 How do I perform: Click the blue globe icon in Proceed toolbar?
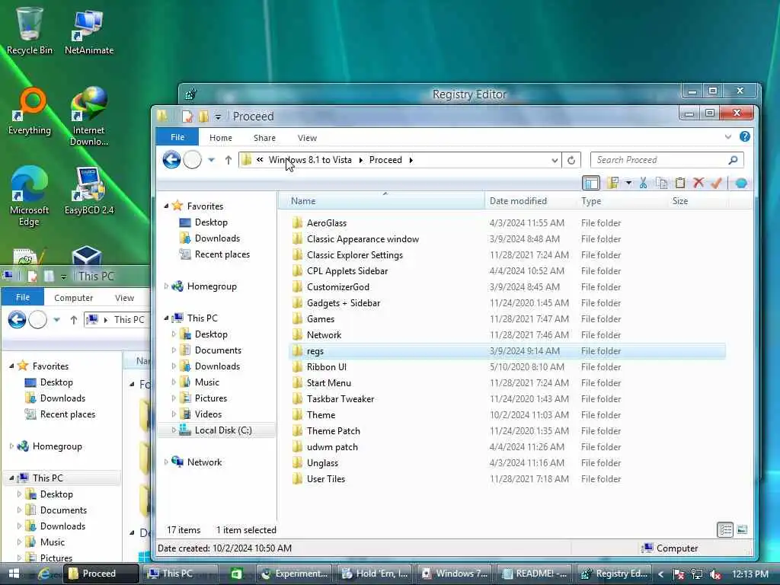coord(741,183)
